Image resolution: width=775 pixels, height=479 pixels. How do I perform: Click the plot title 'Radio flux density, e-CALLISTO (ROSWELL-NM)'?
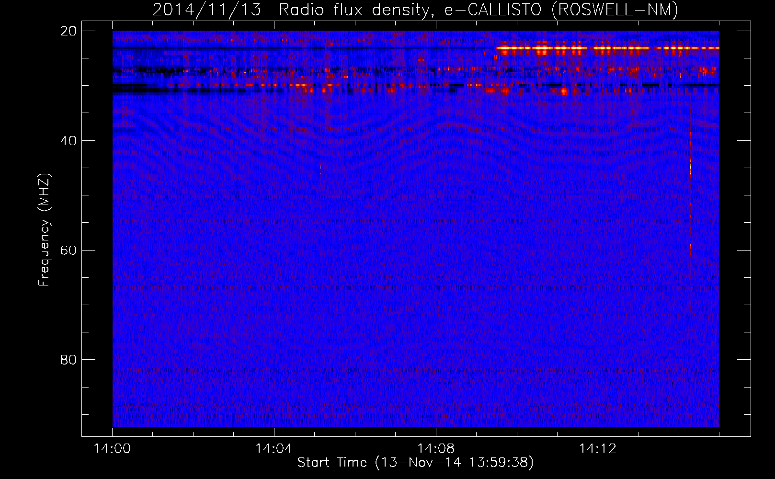click(479, 10)
